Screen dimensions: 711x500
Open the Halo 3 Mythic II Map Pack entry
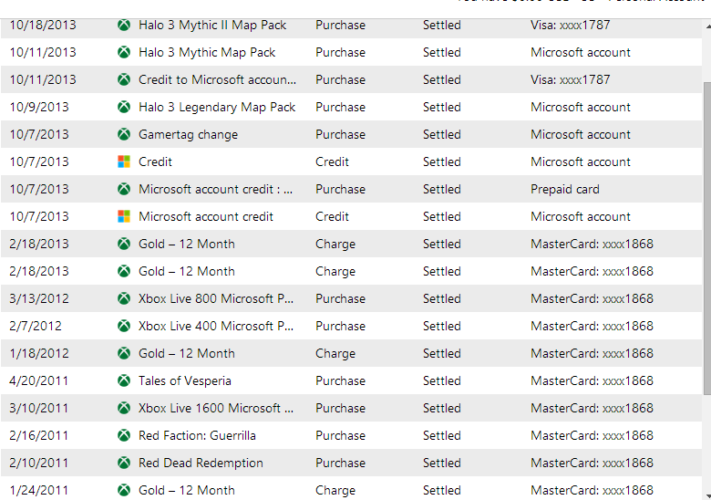(x=212, y=25)
